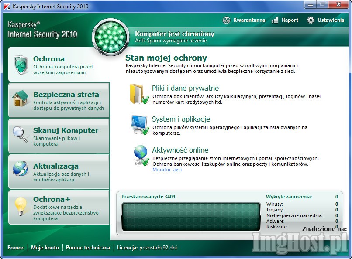
Task: Click the Riskware label
Action: [x=277, y=227]
